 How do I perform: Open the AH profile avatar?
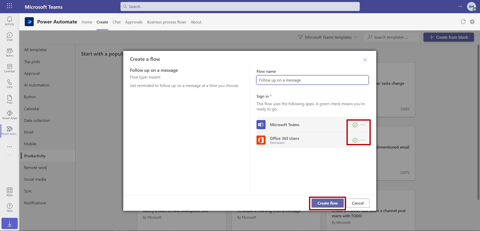pyautogui.click(x=471, y=6)
